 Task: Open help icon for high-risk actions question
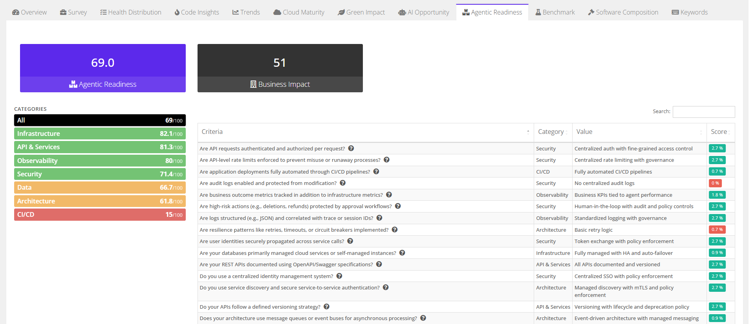[398, 206]
